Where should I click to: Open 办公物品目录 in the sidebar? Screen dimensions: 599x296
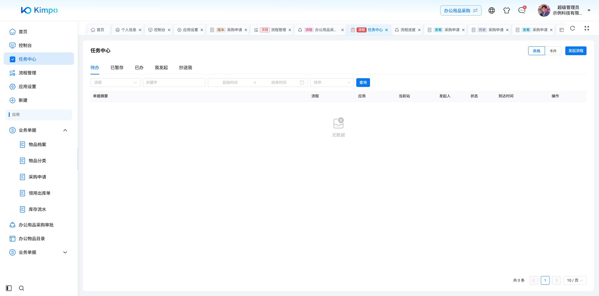pyautogui.click(x=39, y=238)
